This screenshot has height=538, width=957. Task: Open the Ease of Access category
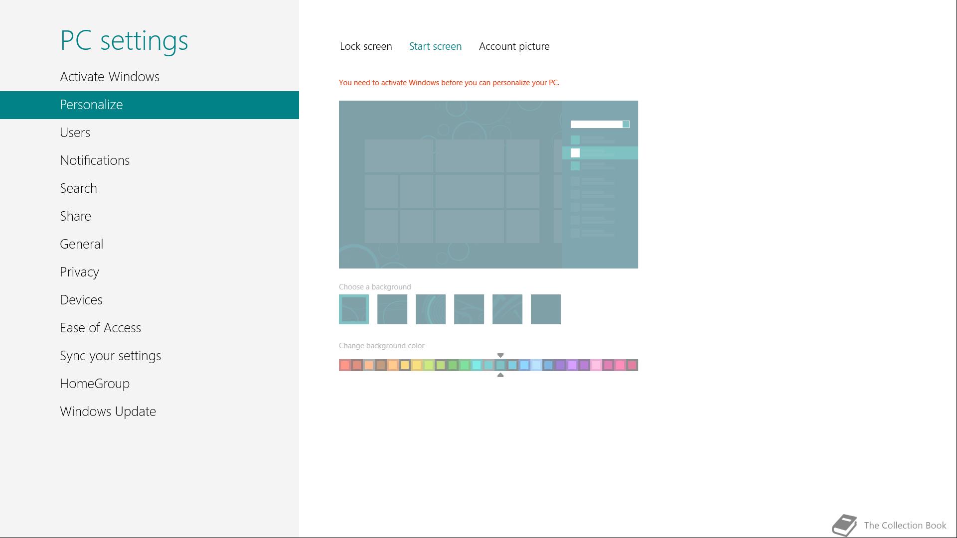coord(100,328)
